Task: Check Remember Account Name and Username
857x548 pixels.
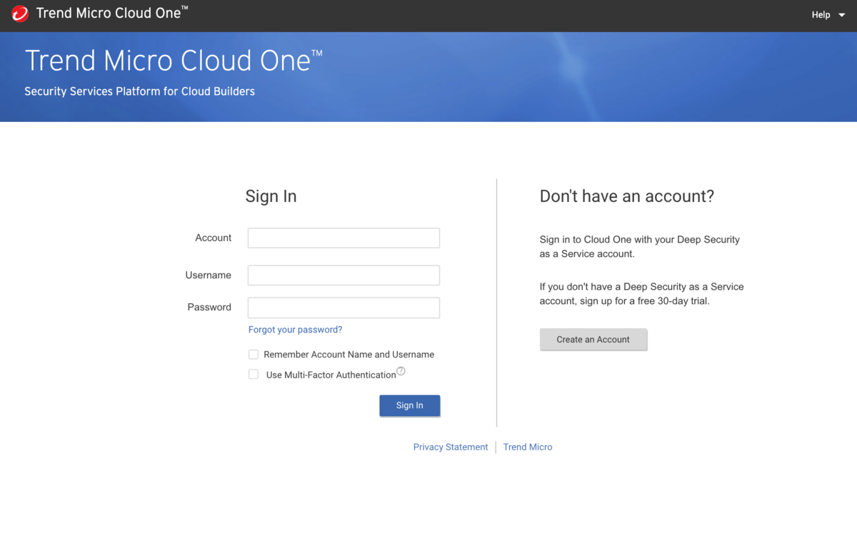Action: (254, 355)
